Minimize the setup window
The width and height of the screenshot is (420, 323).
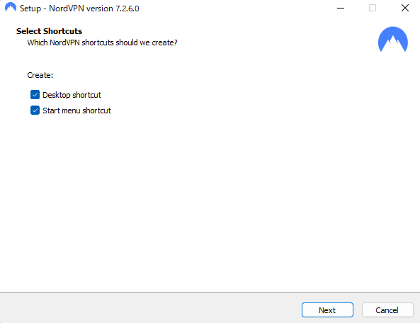click(x=341, y=8)
